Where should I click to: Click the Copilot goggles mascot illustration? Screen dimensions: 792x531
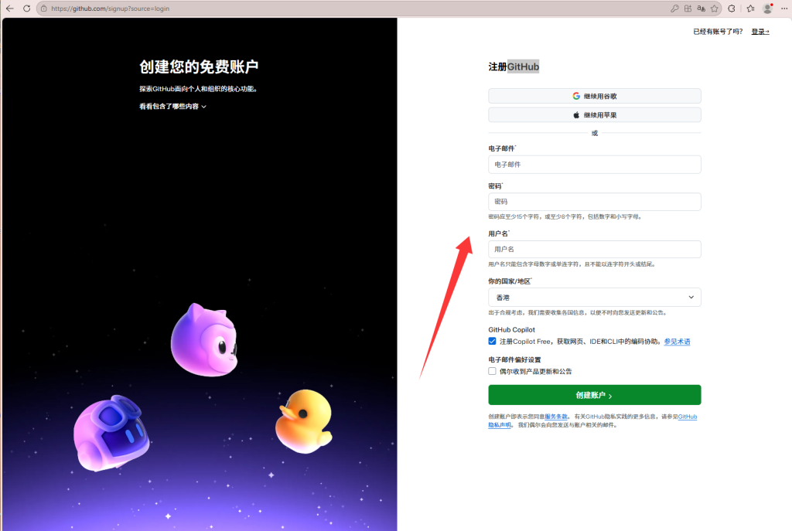click(111, 433)
